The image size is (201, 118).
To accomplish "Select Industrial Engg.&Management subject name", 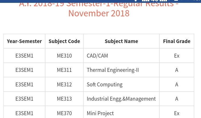I will coord(121,99).
